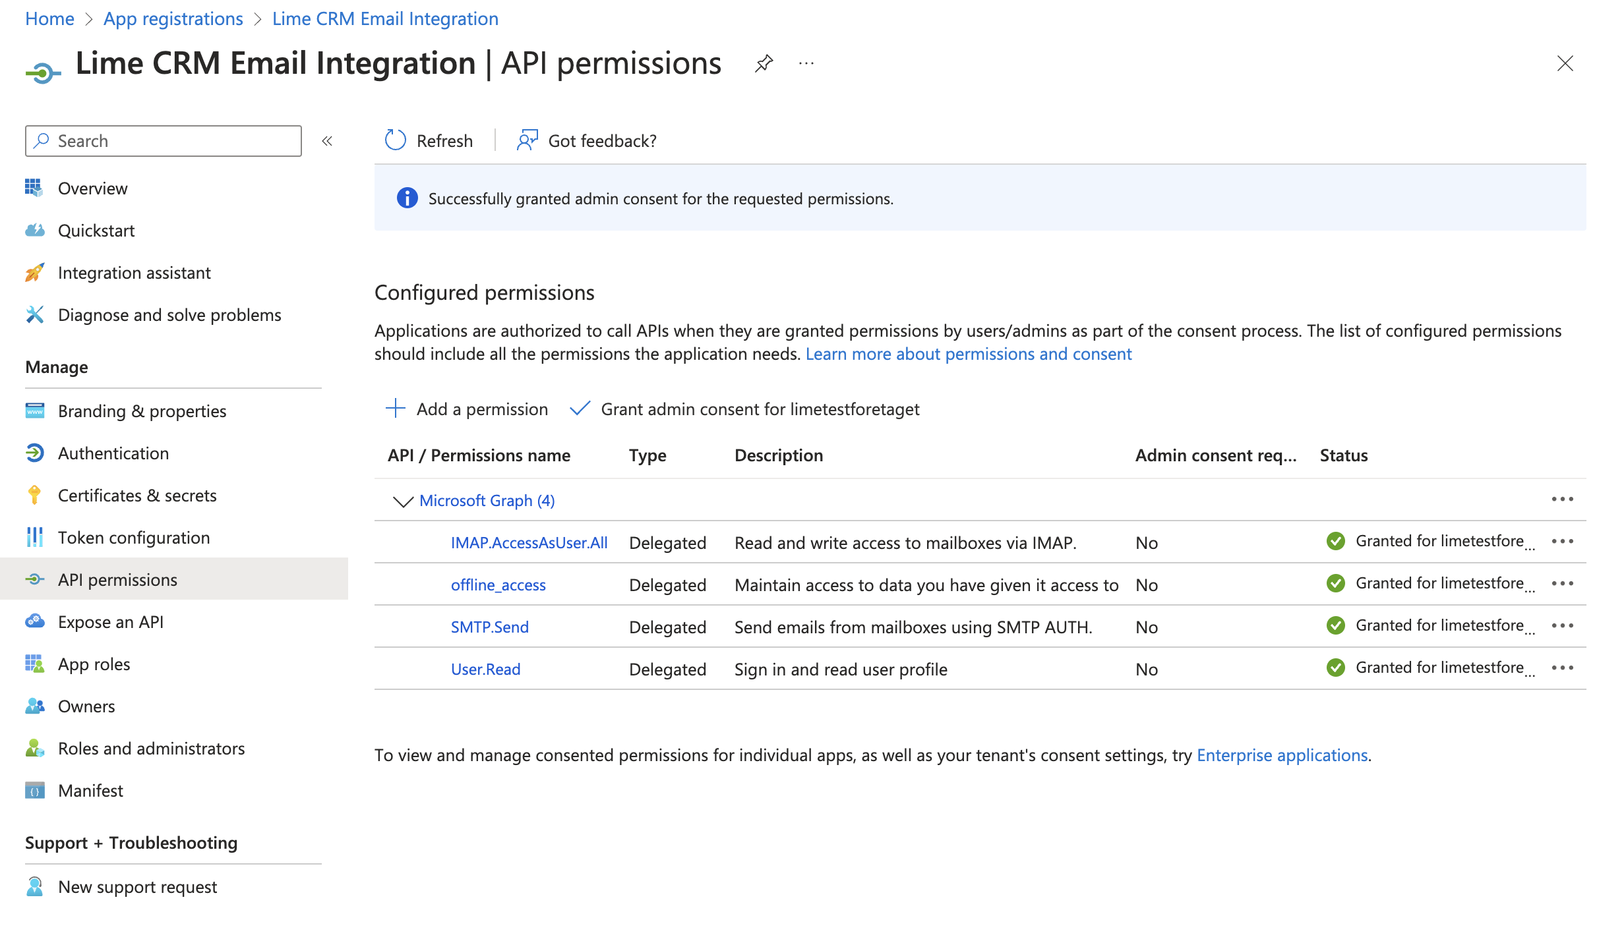The width and height of the screenshot is (1597, 941).
Task: Open the Microsoft Graph (4) link
Action: (x=487, y=501)
